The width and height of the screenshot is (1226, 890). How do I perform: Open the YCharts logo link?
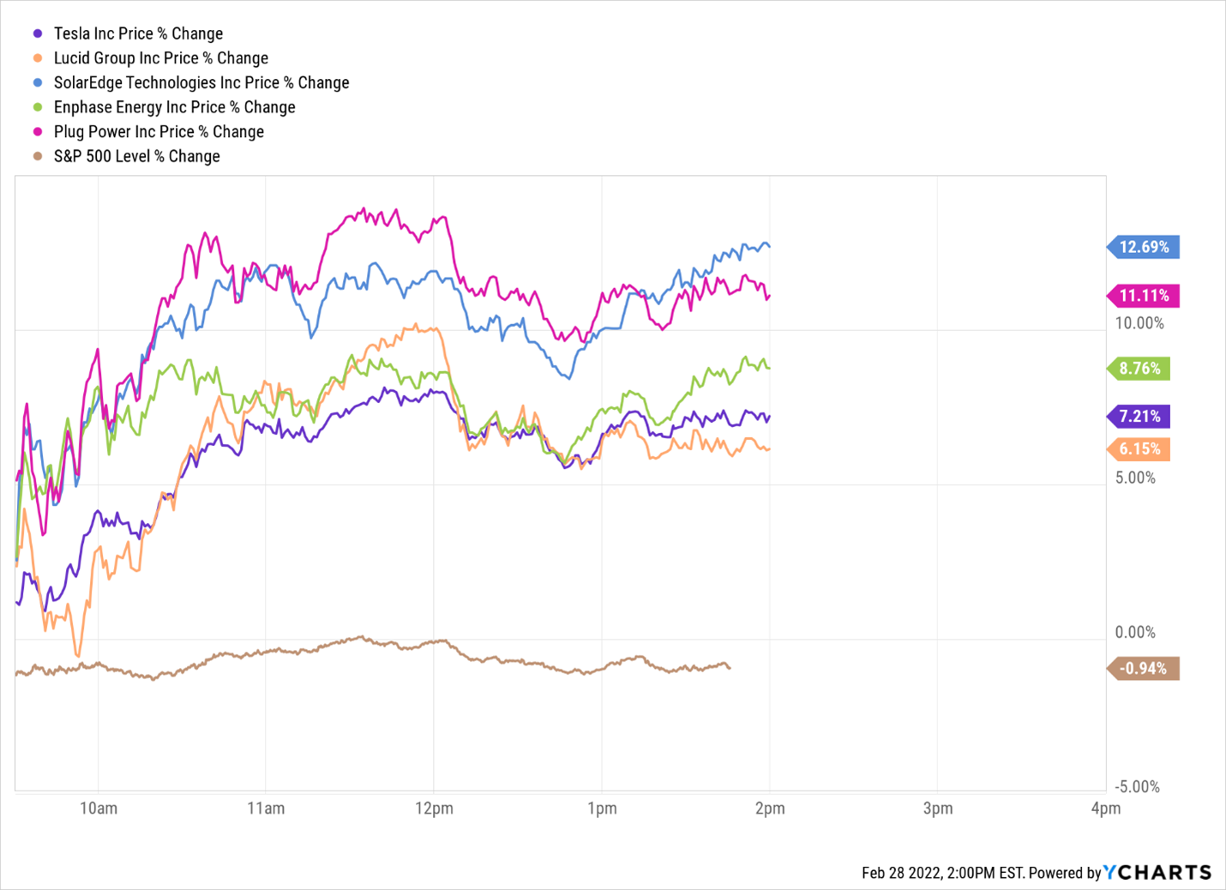1157,873
